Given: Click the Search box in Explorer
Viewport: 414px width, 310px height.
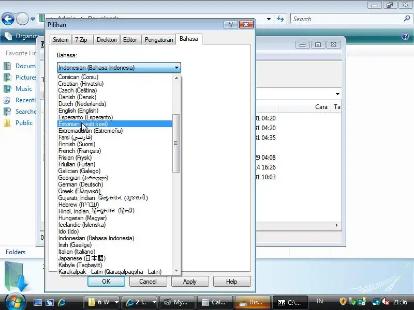Looking at the screenshot, I should coord(347,19).
